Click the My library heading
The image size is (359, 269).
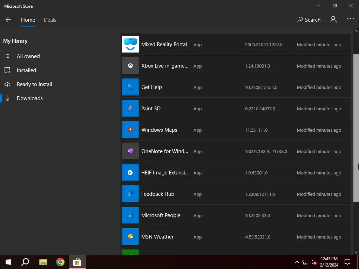click(x=15, y=41)
